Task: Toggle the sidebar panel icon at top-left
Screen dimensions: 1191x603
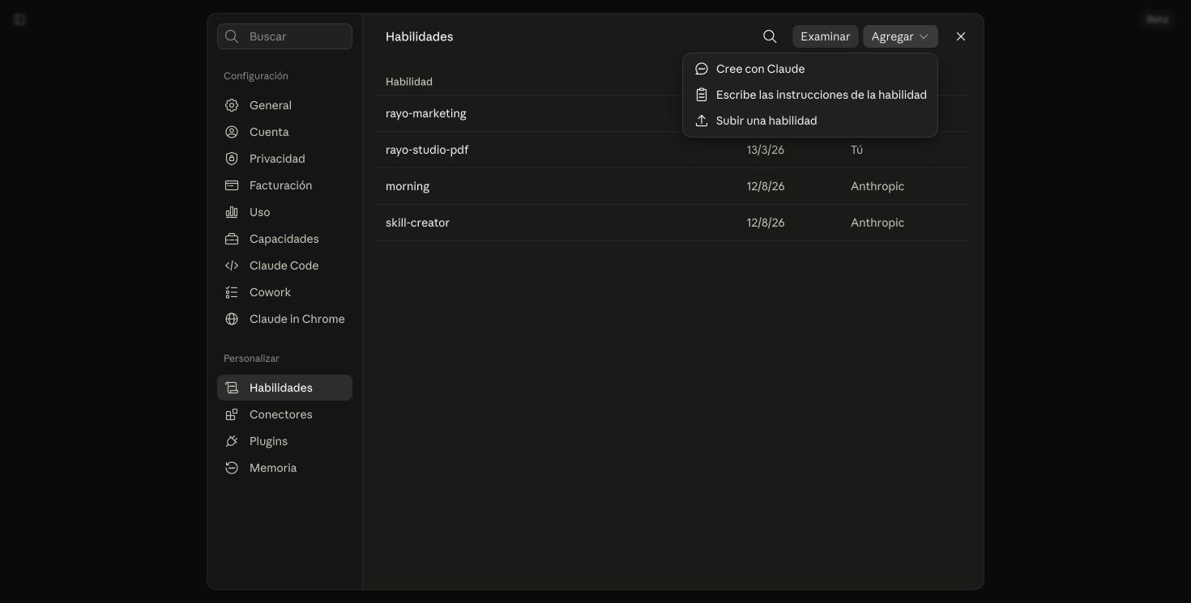Action: point(19,19)
